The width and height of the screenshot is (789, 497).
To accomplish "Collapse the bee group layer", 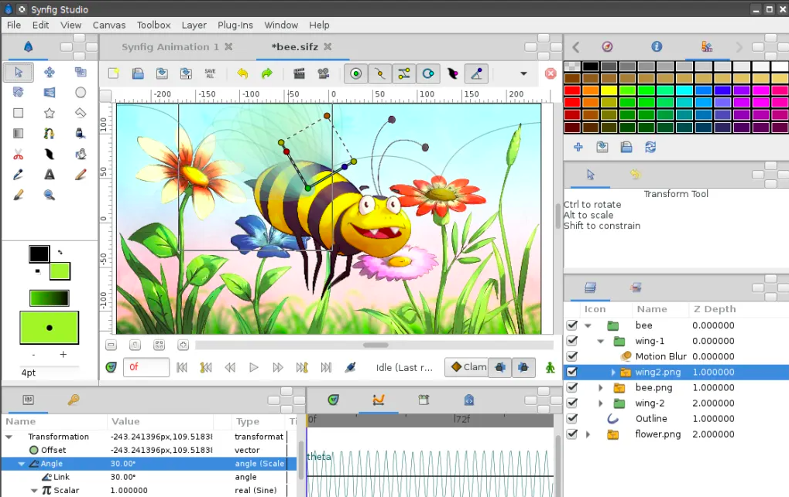I will coord(588,325).
